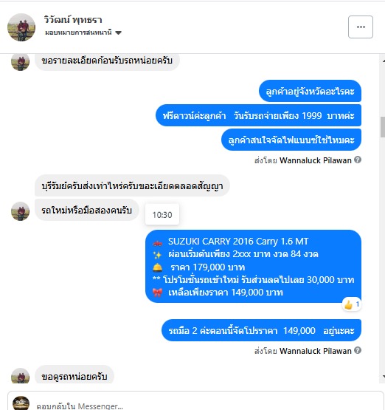Click help icon beside second Wannaluck Pilawan label

(x=358, y=350)
